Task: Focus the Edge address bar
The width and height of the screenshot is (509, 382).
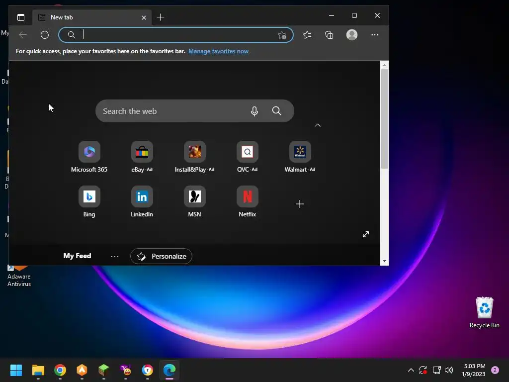Action: (x=176, y=35)
